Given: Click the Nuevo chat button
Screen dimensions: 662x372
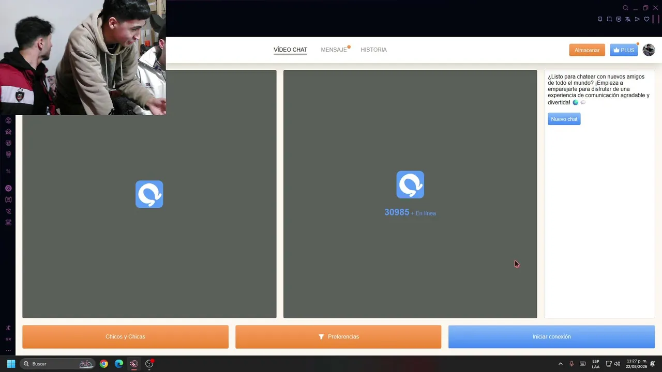Looking at the screenshot, I should tap(564, 119).
